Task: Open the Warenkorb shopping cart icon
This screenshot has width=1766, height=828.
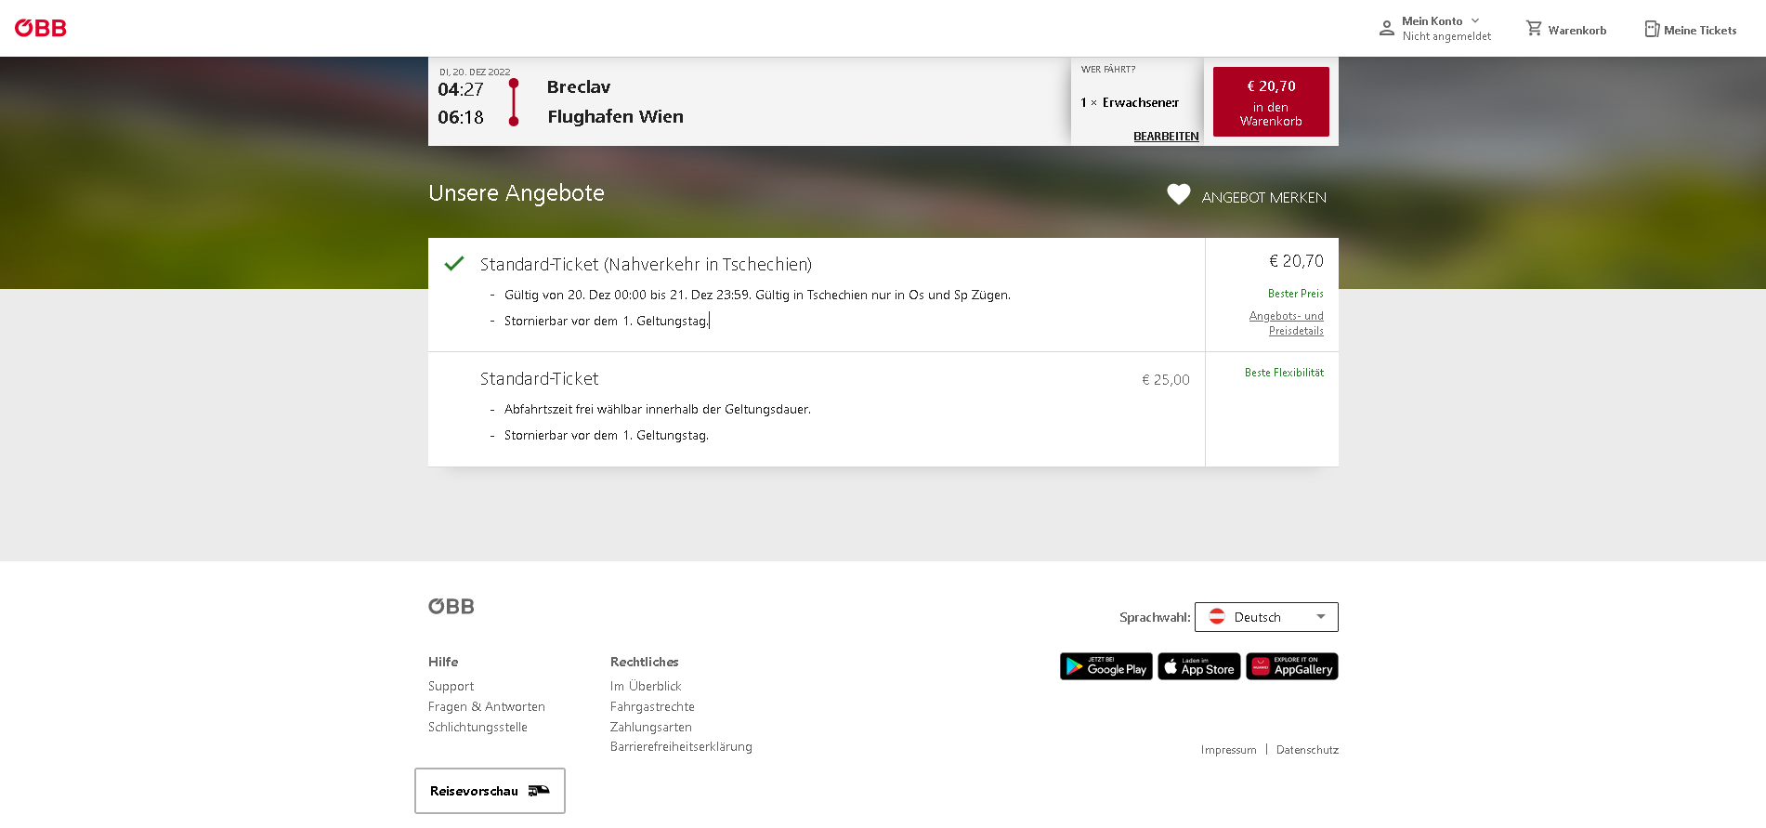Action: click(x=1534, y=29)
